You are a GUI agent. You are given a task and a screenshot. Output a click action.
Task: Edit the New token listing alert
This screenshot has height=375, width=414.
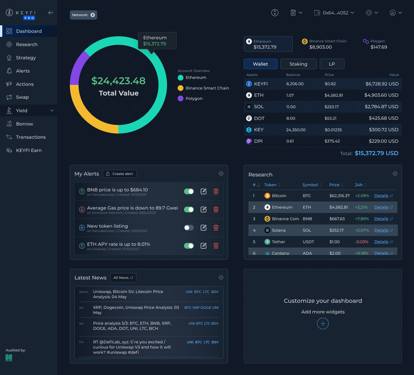point(204,227)
